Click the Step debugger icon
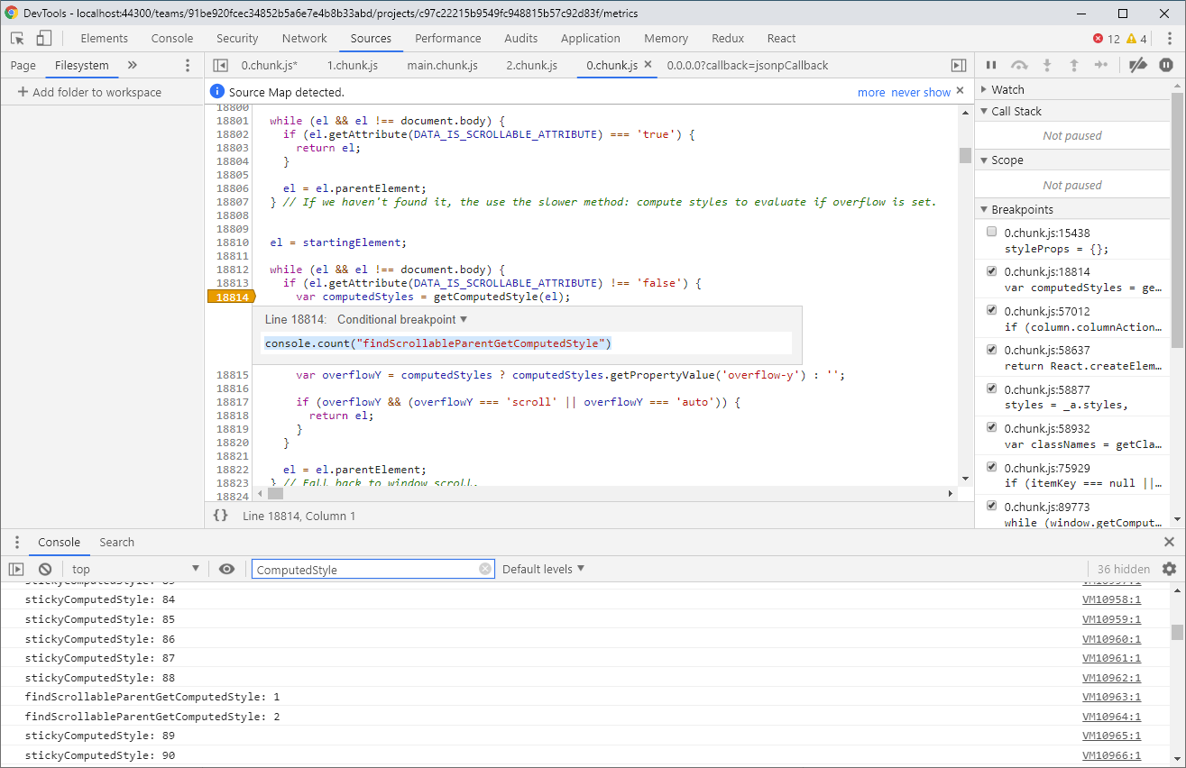Screen dimensions: 1186x768 click(x=1101, y=65)
